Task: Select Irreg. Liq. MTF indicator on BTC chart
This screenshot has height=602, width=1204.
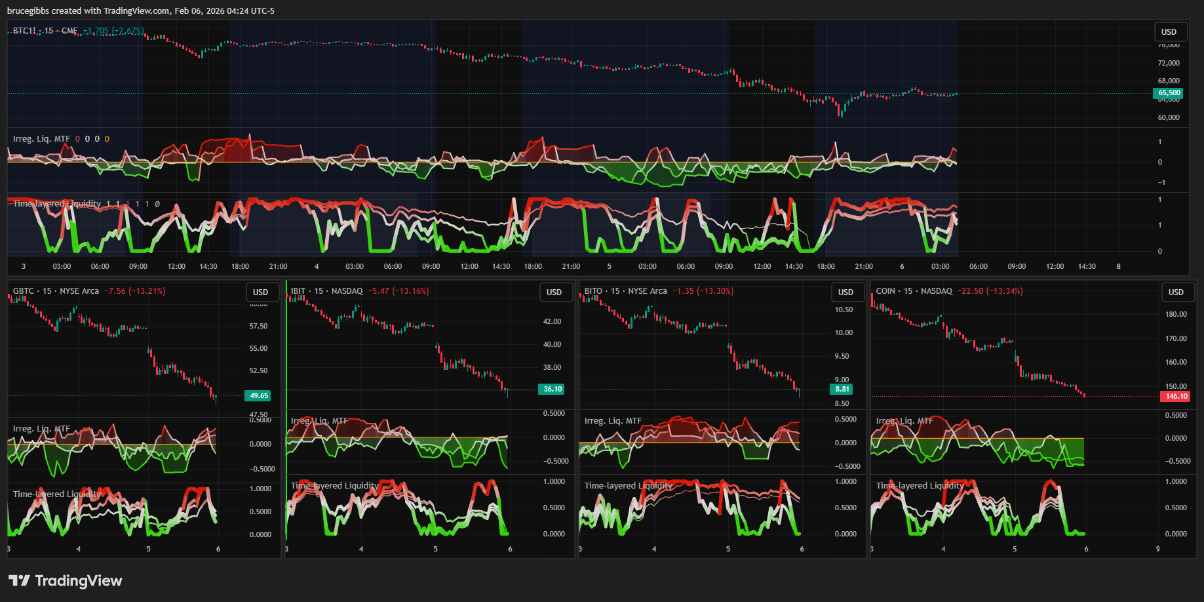Action: click(x=41, y=139)
